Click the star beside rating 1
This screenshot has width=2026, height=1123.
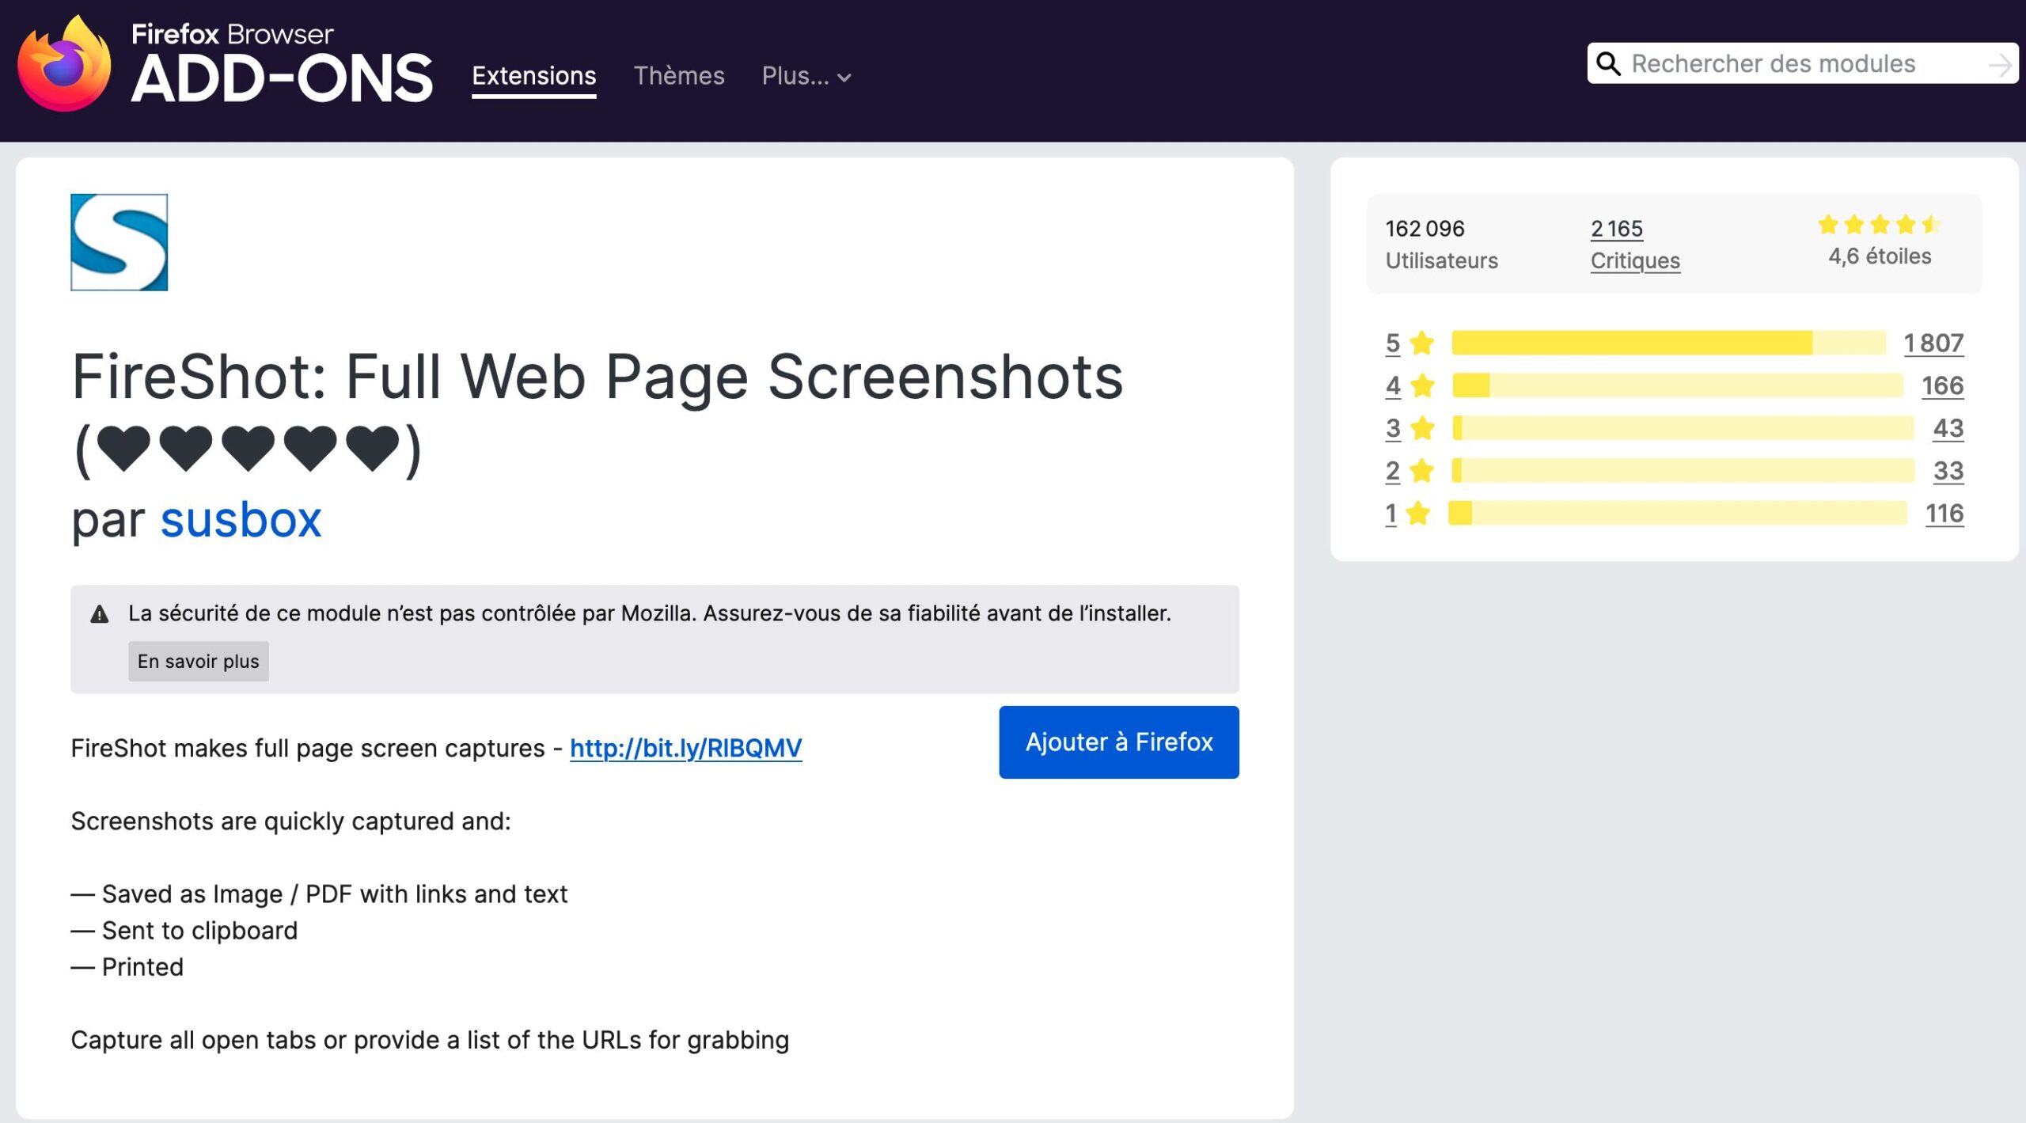pyautogui.click(x=1418, y=514)
